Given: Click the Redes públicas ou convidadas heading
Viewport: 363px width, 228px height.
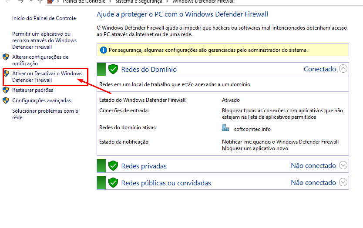Looking at the screenshot, I should point(166,183).
